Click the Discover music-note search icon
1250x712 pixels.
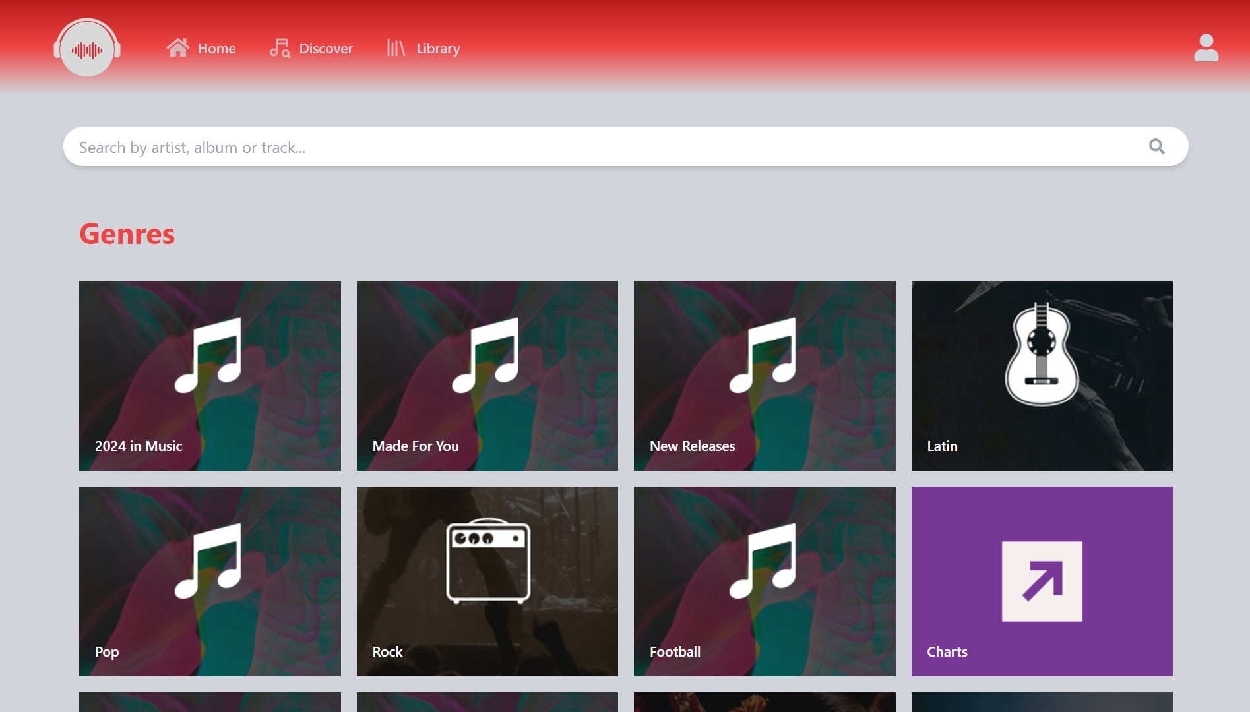click(278, 47)
